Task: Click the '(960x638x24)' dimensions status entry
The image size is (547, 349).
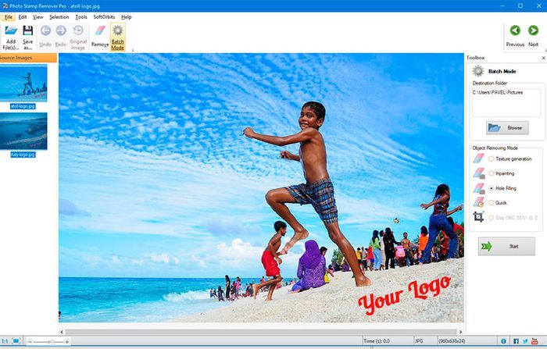Action: (x=452, y=341)
